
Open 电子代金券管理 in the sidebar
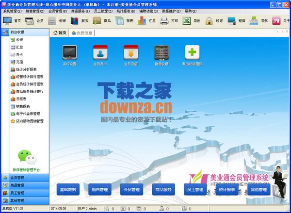pos(25,114)
